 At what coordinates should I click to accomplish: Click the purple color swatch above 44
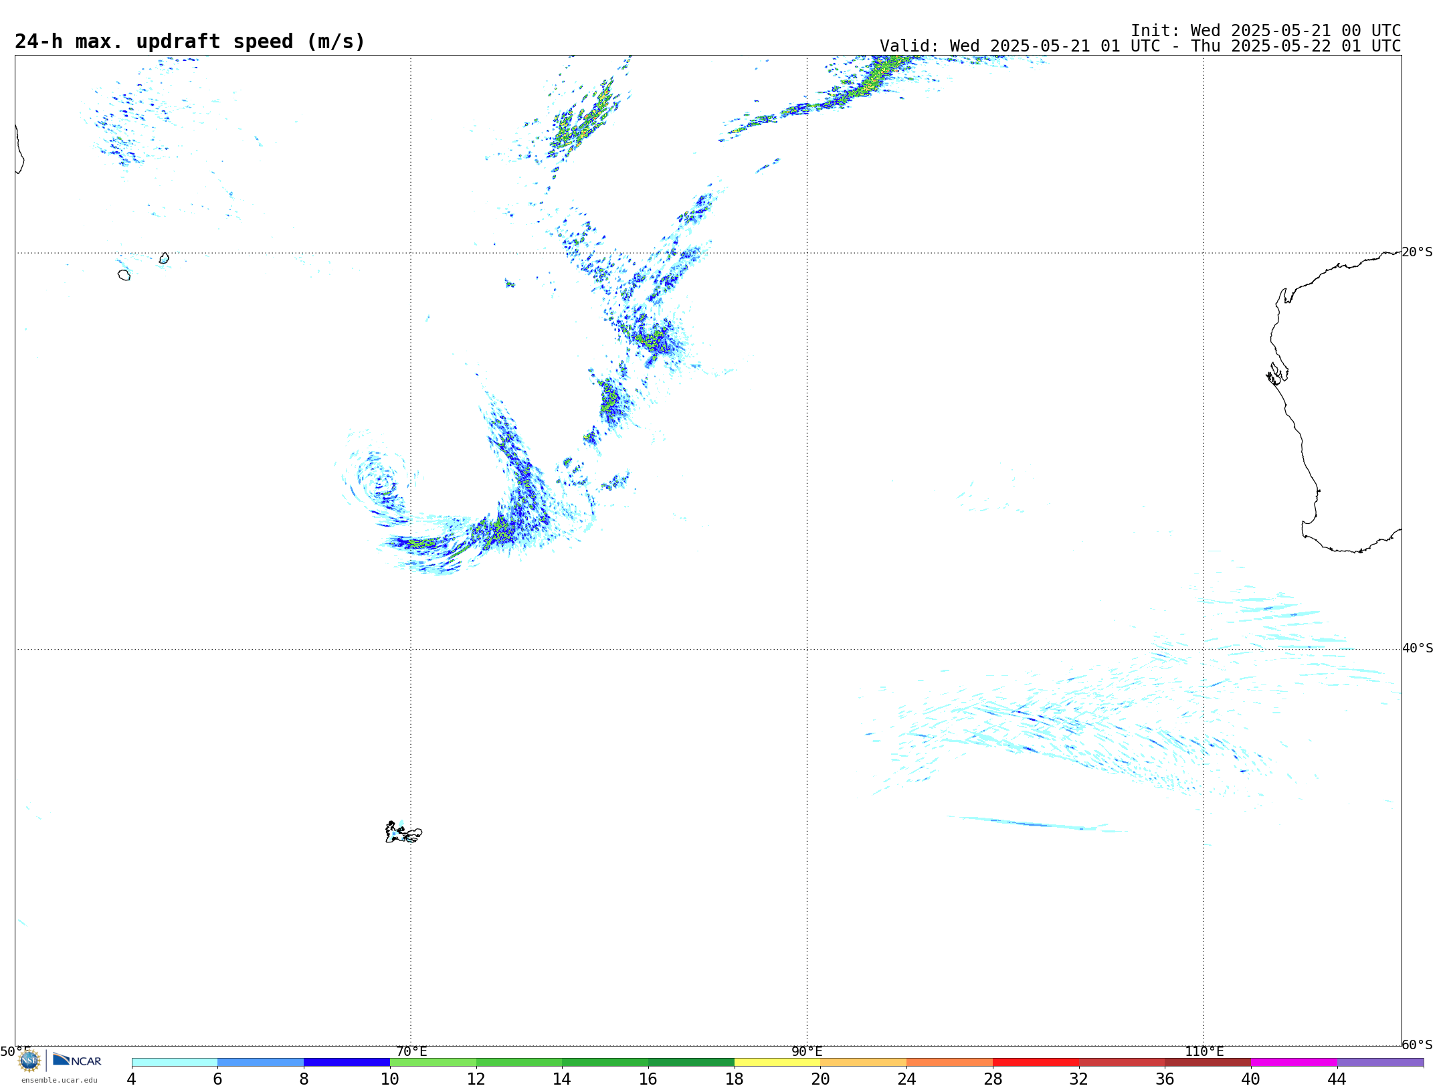click(x=1380, y=1062)
